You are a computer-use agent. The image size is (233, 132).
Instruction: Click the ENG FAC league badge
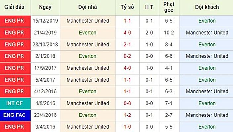click(14, 115)
